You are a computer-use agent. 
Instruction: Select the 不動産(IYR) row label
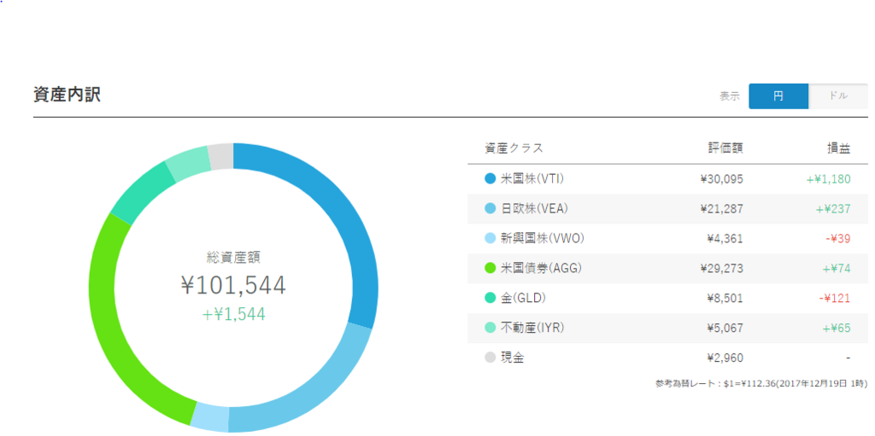(x=532, y=328)
